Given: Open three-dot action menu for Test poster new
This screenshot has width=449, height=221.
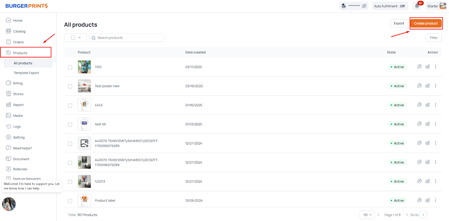Looking at the screenshot, I should tap(436, 86).
